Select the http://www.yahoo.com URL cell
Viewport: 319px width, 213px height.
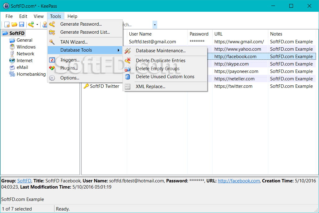point(238,49)
